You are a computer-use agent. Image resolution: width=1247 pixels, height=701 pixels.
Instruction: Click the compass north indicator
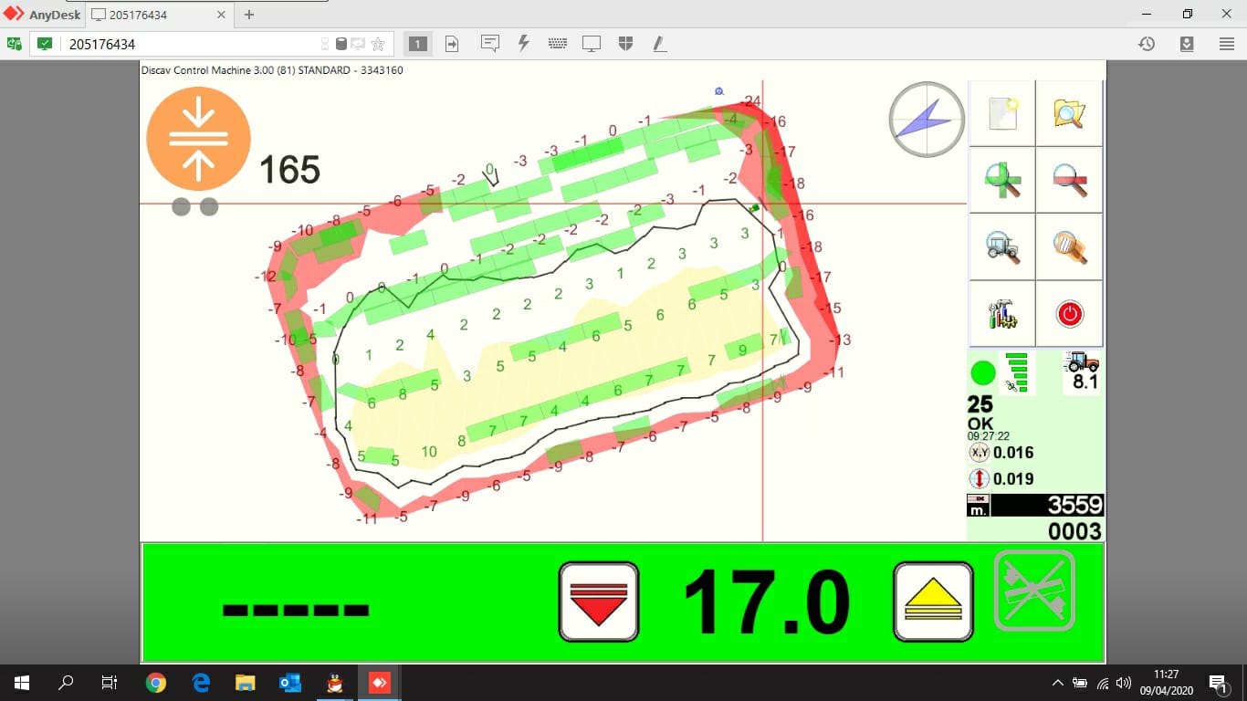(927, 120)
